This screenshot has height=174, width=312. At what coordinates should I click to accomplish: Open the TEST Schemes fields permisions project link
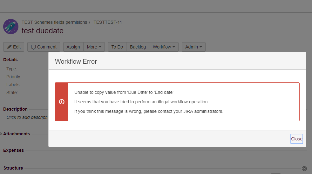pos(54,22)
